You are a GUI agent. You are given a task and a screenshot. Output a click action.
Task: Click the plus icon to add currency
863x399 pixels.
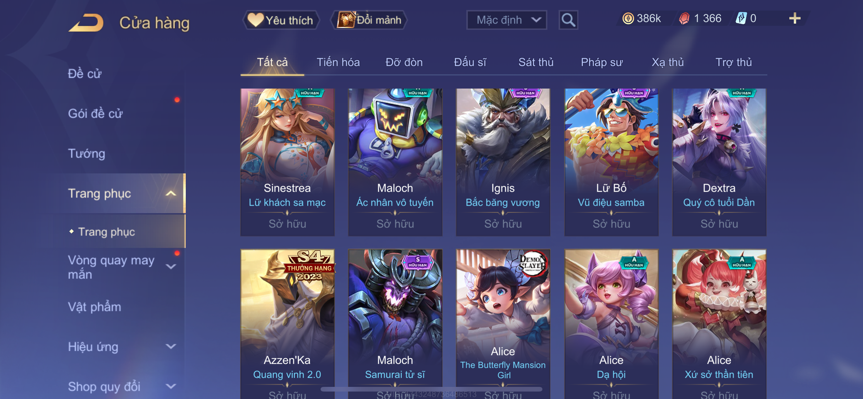click(x=794, y=18)
